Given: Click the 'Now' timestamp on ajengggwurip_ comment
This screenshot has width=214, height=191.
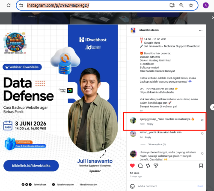Looking at the screenshot, I should 142,124.
